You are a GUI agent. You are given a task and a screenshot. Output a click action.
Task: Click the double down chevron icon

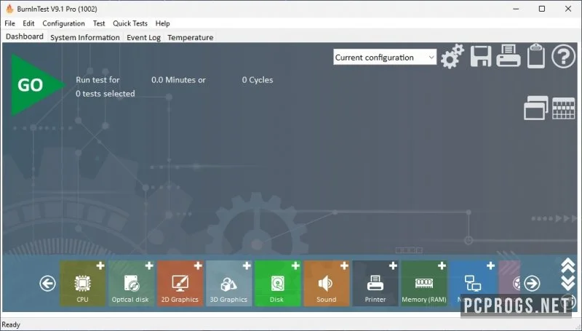568,283
